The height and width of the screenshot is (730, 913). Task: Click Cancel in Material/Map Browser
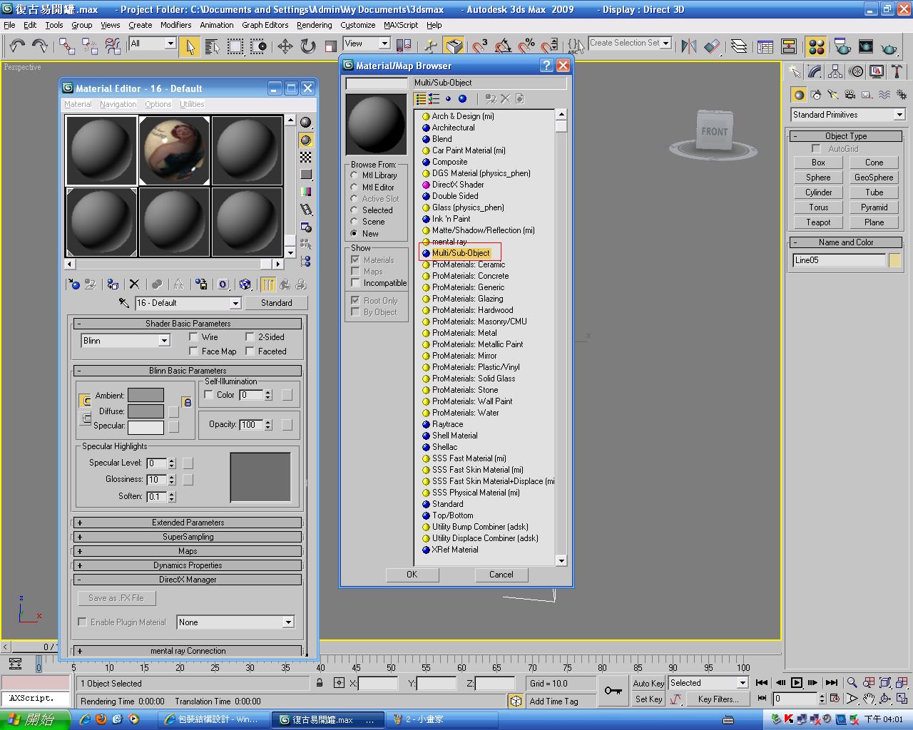pyautogui.click(x=501, y=575)
